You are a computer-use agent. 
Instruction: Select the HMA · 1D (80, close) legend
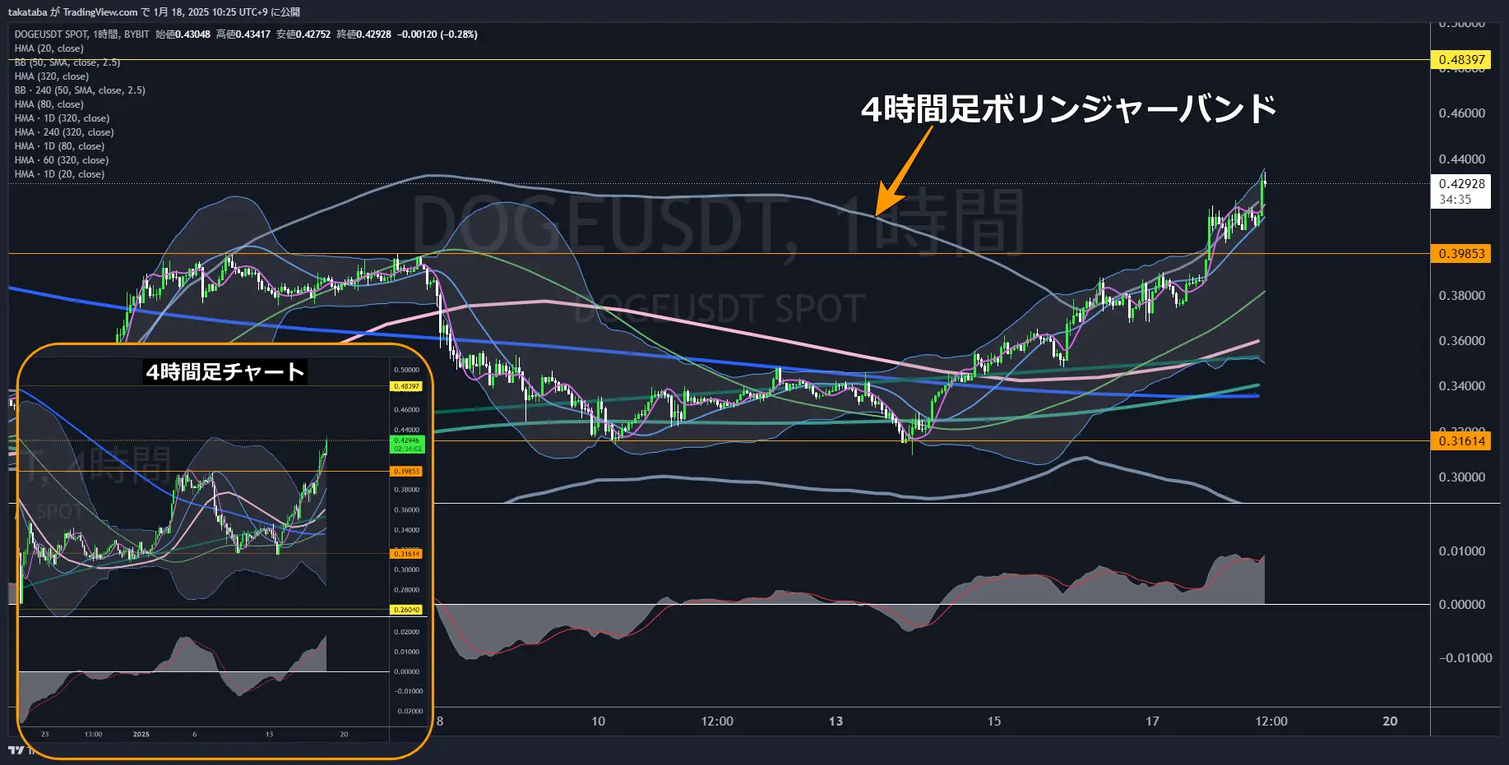point(59,146)
